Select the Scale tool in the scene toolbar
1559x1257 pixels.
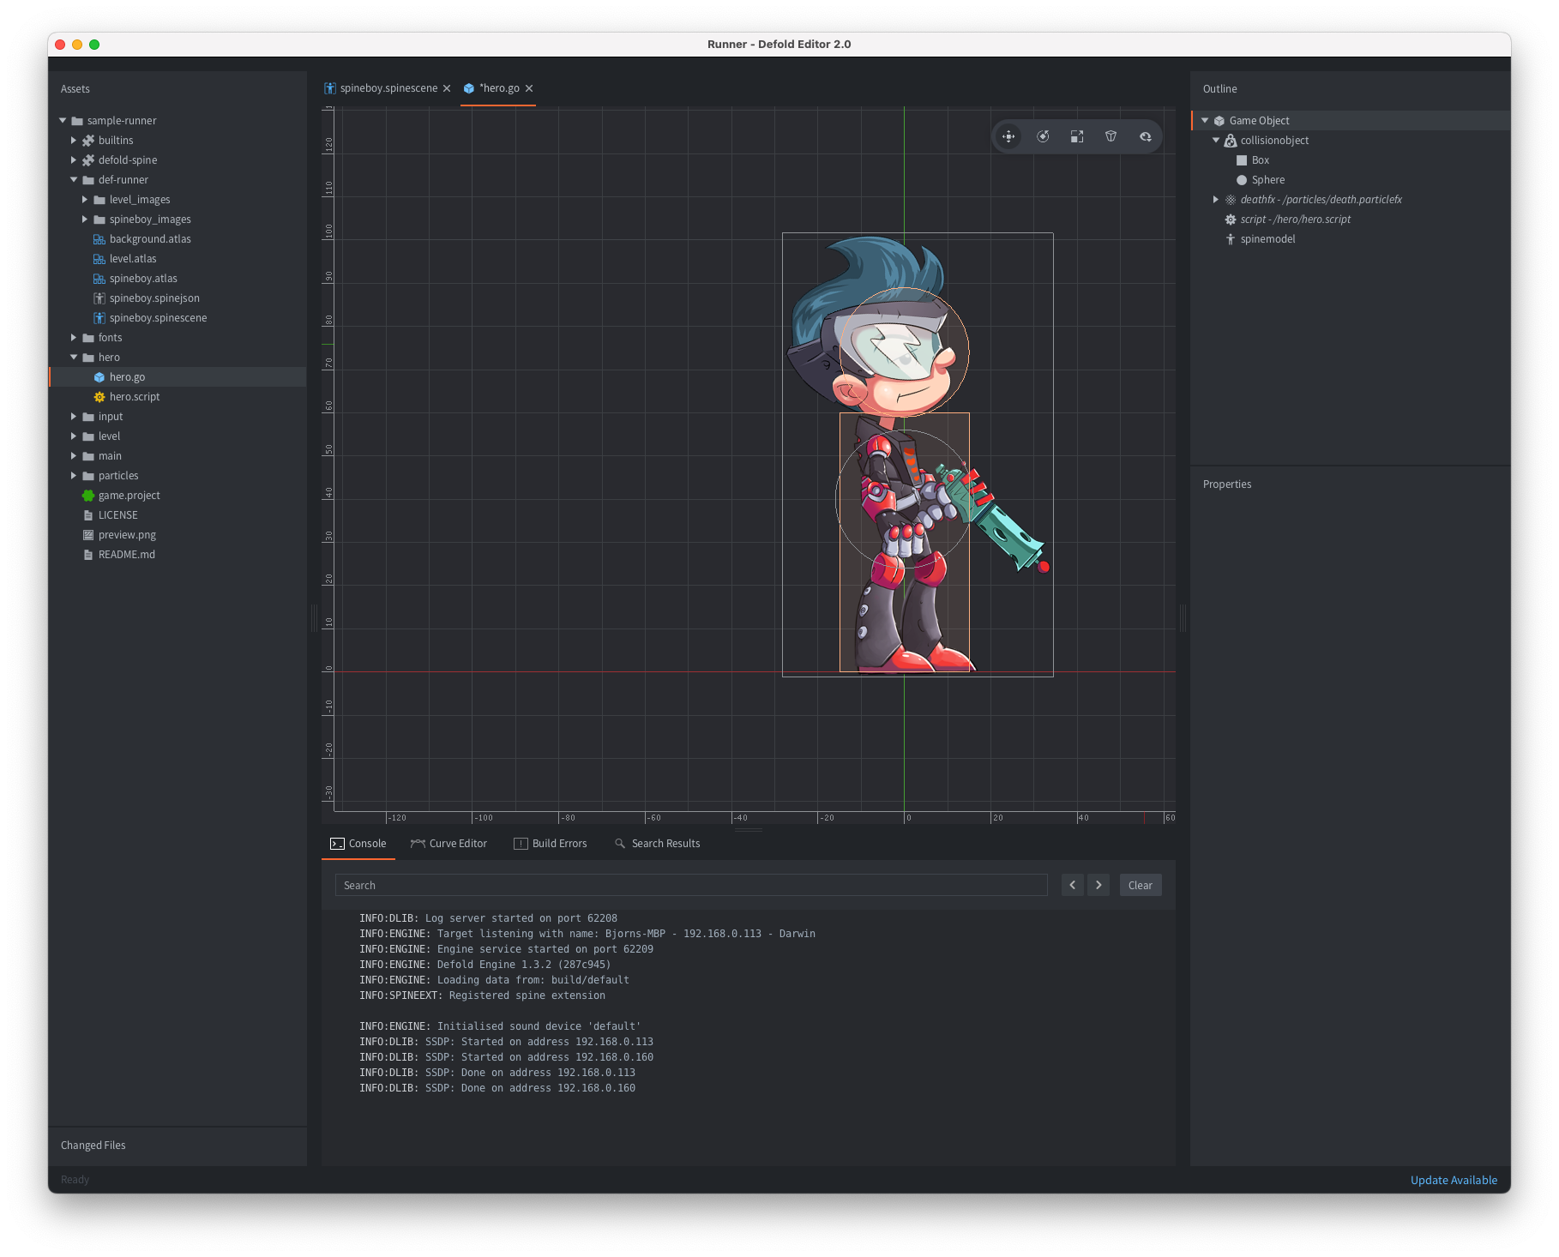click(x=1077, y=136)
